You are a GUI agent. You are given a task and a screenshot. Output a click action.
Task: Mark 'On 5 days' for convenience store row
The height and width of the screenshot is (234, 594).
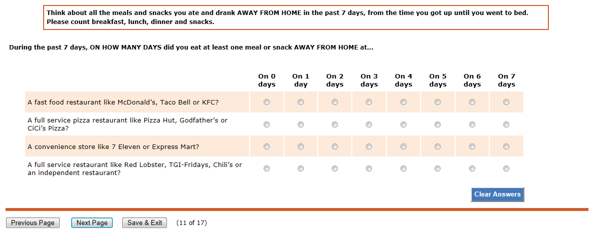pyautogui.click(x=438, y=146)
